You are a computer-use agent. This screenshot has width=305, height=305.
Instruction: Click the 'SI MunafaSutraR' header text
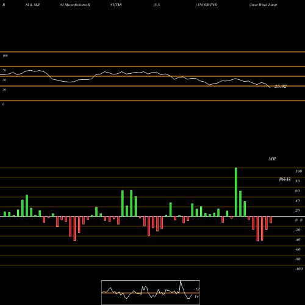75,5
